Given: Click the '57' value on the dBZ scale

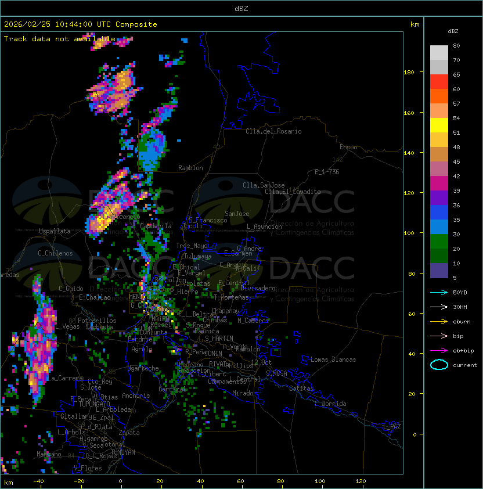Looking at the screenshot, I should click(x=456, y=104).
